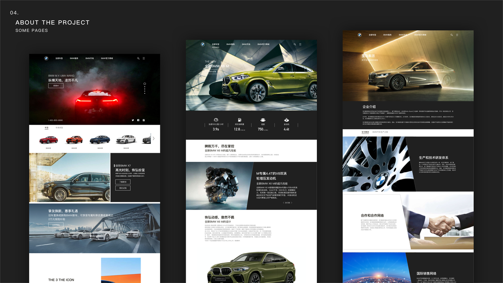Select 宝马集团 tab below 企业介绍
The image size is (503, 283).
tap(365, 132)
